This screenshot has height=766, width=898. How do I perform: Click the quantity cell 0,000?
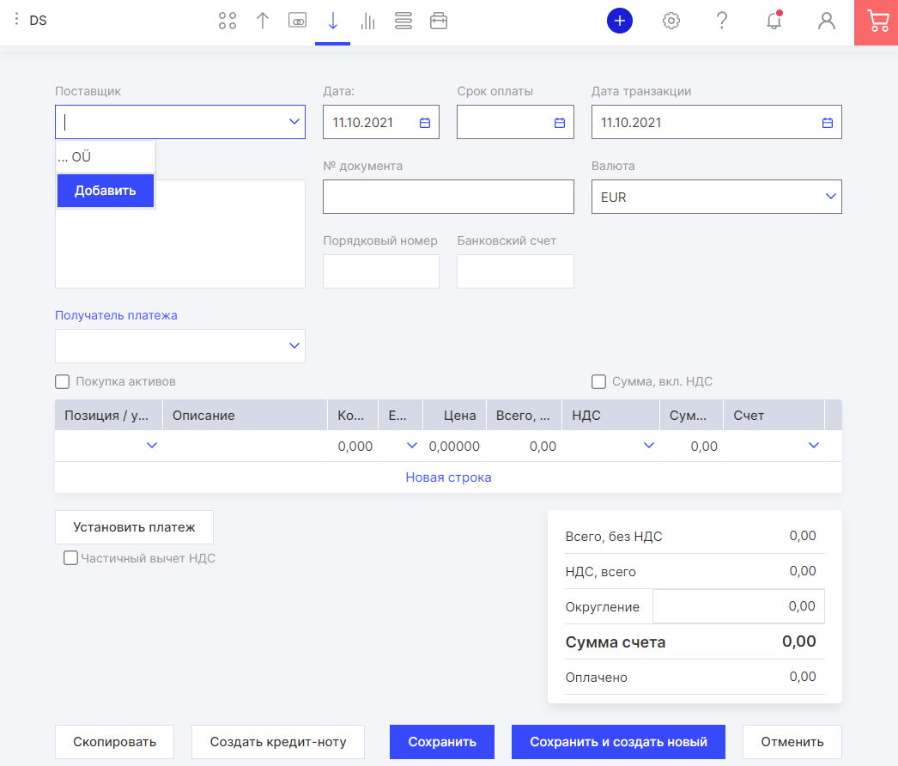[x=353, y=446]
